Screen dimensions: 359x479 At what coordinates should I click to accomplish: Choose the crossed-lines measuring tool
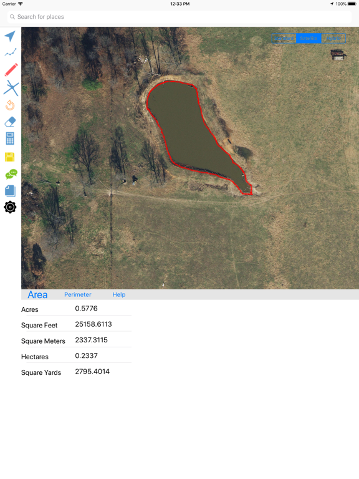click(11, 88)
